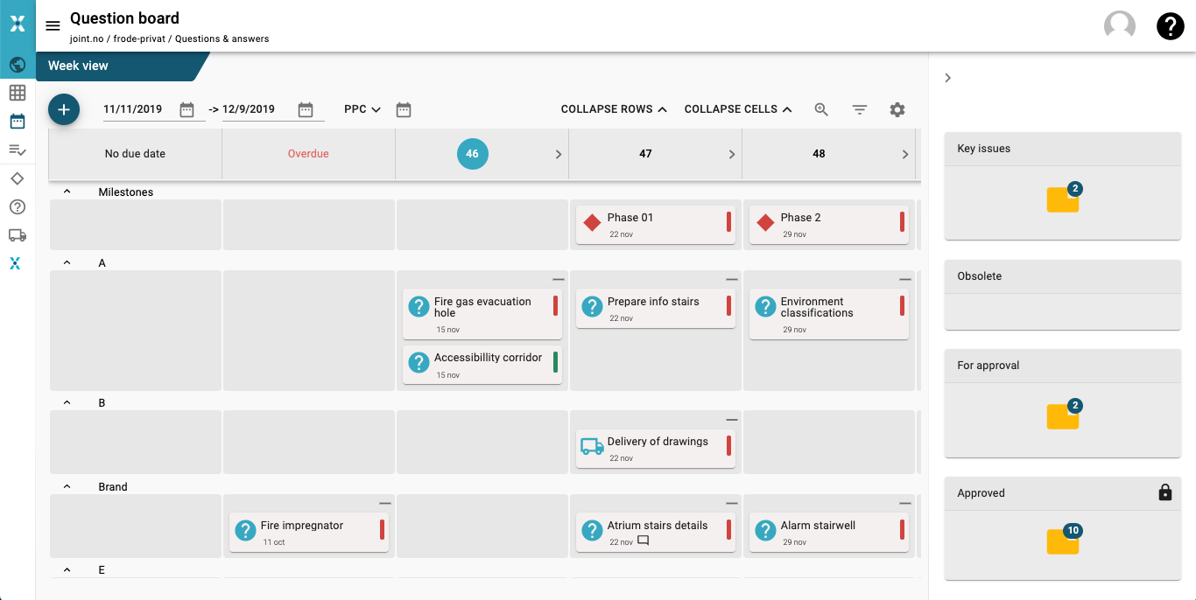Open the delivery truck sidebar icon

[x=18, y=234]
